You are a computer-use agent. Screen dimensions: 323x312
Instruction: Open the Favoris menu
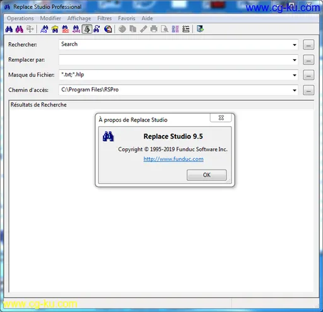point(127,18)
